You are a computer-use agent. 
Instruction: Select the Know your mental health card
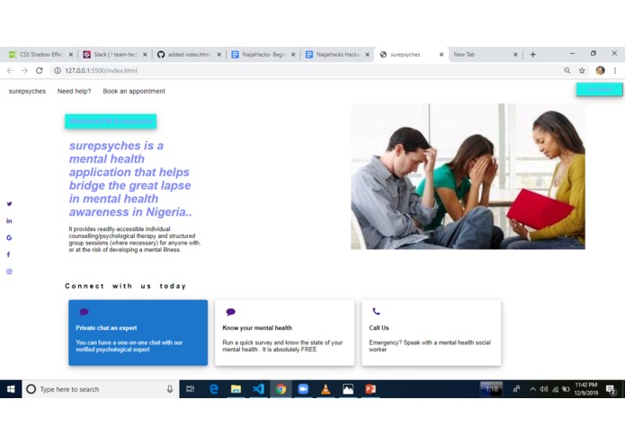point(284,333)
